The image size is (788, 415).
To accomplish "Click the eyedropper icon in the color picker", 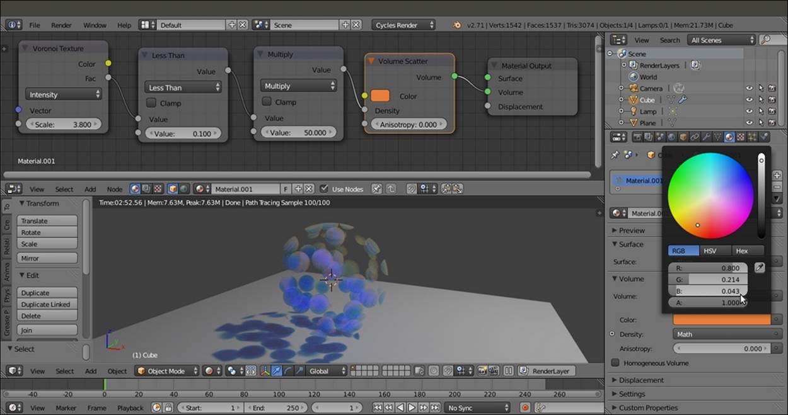I will pos(760,268).
